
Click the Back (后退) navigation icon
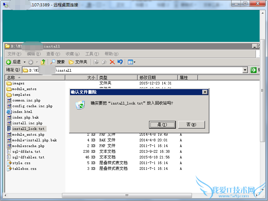pyautogui.click(x=8, y=62)
